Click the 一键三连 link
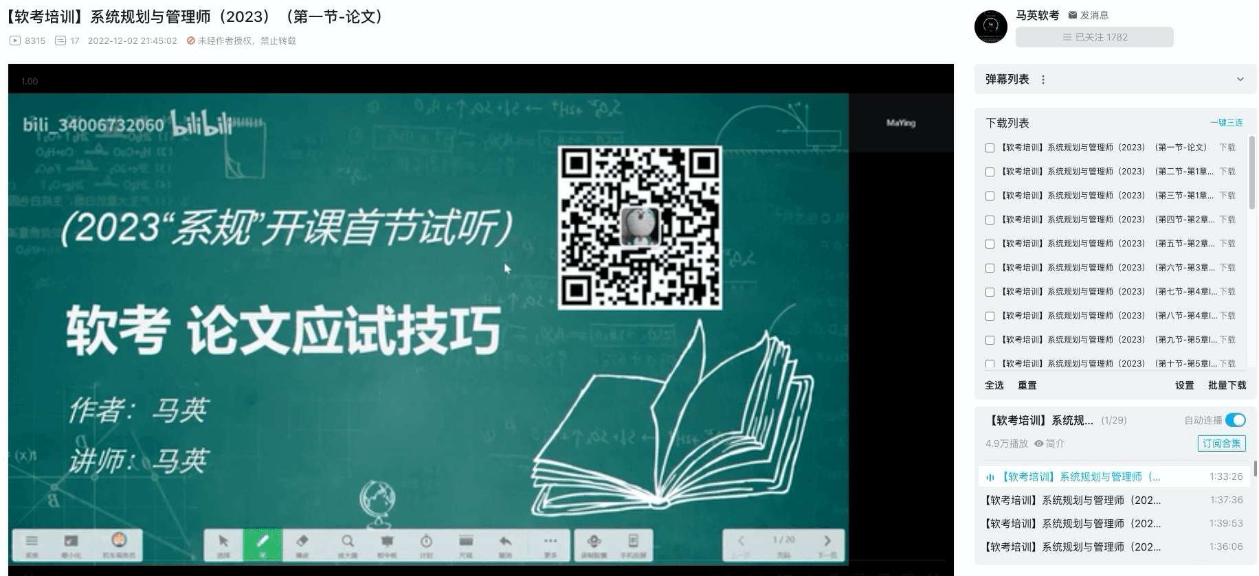 point(1227,123)
